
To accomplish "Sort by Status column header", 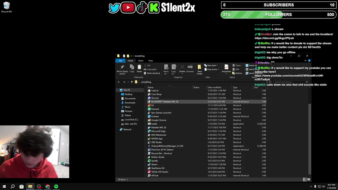I will (199, 87).
